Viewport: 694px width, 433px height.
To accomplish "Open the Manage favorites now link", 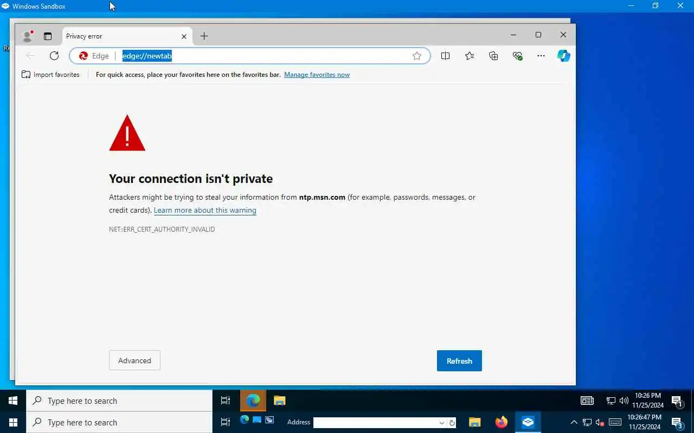I will [x=317, y=75].
